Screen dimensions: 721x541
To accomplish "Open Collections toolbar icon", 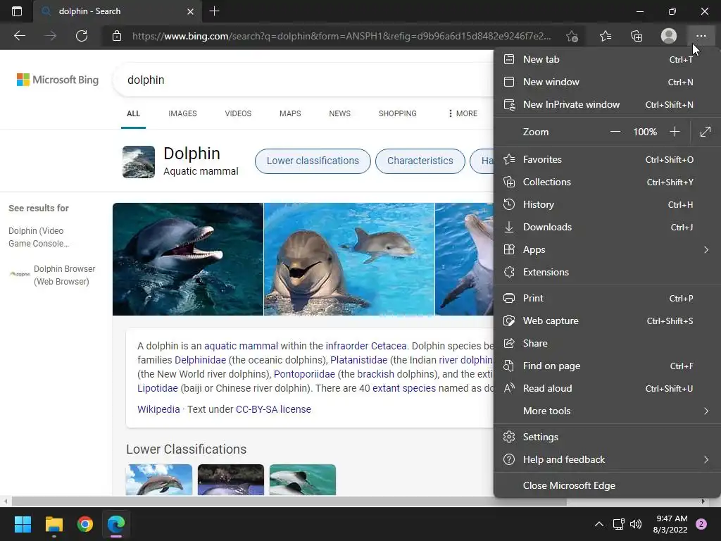I will point(637,36).
